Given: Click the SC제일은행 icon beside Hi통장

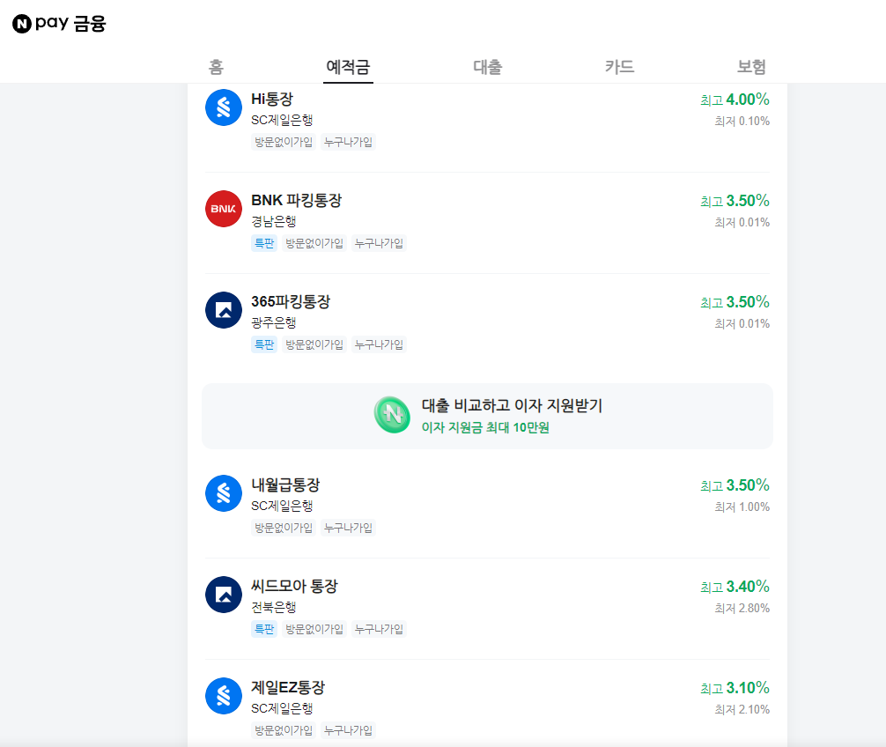Looking at the screenshot, I should [224, 107].
